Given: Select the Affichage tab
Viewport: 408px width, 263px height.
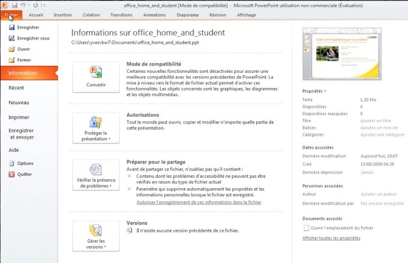Looking at the screenshot, I should click(247, 15).
